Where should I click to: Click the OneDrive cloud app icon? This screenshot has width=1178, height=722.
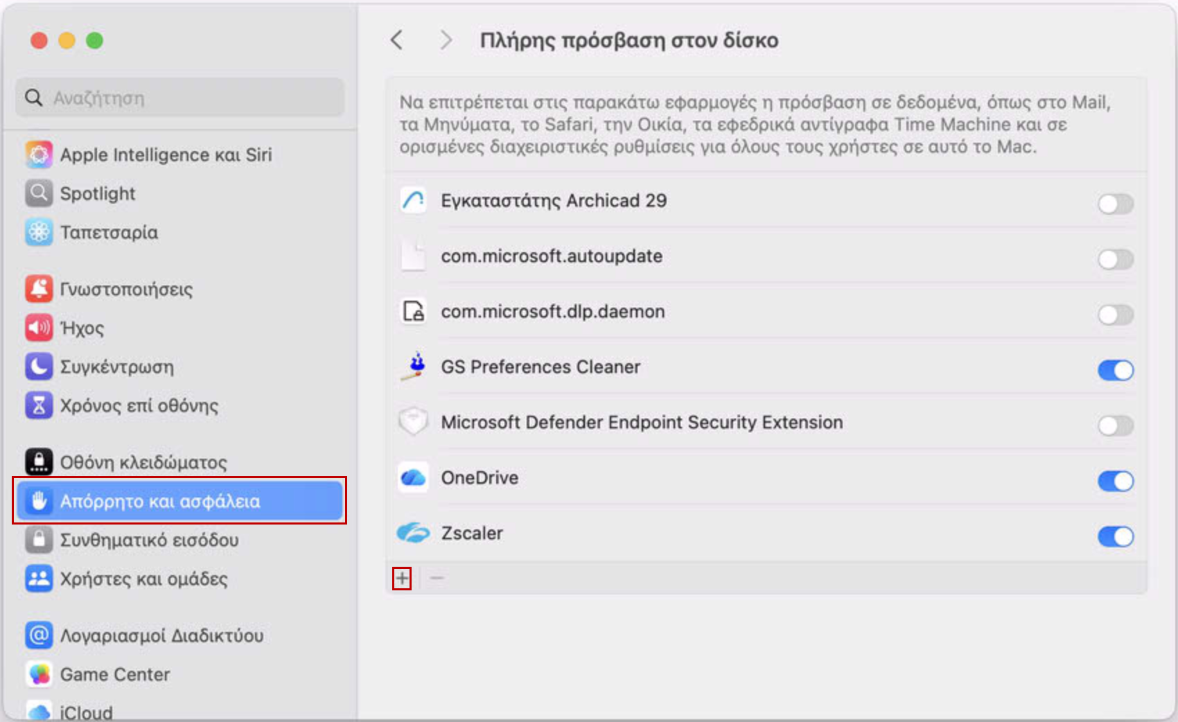414,478
